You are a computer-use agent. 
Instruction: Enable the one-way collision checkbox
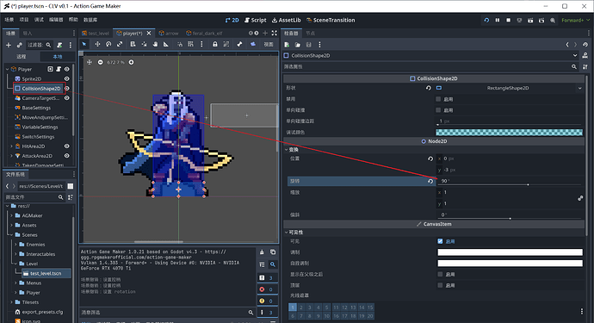pyautogui.click(x=438, y=110)
